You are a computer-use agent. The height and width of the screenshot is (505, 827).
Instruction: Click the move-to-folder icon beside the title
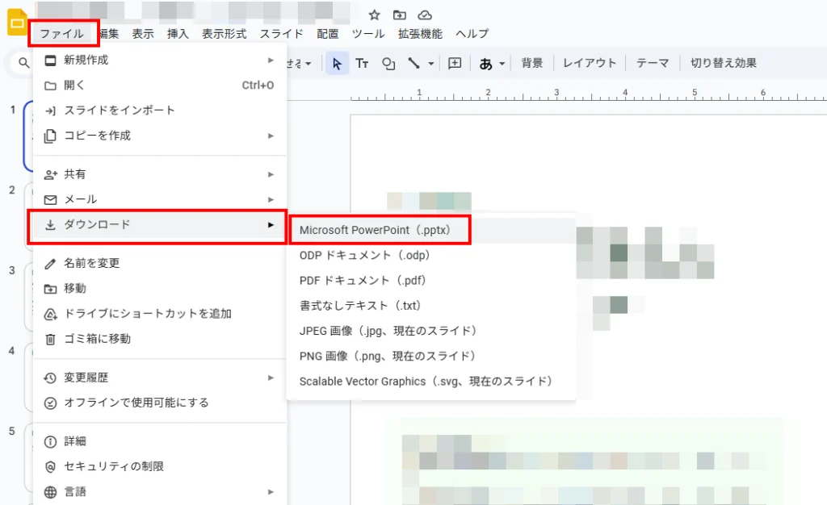pos(399,15)
